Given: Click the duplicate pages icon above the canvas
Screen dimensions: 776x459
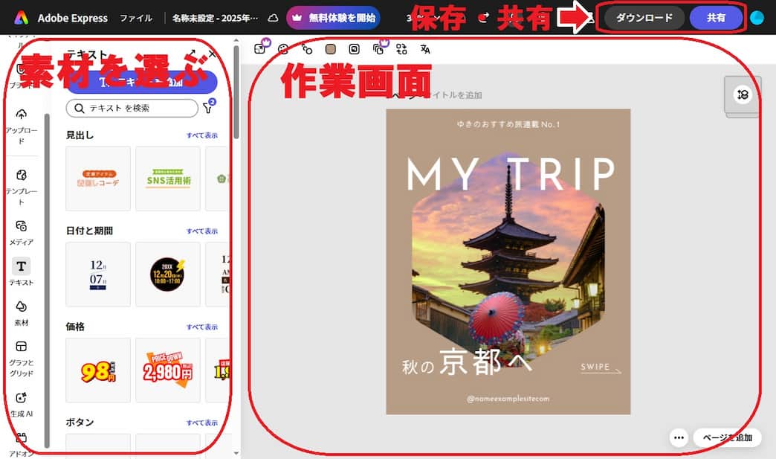Looking at the screenshot, I should 381,50.
